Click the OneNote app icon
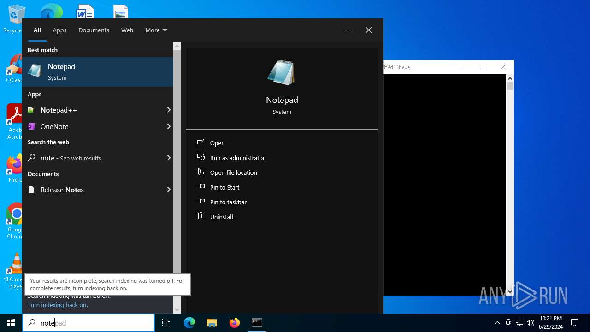Image resolution: width=590 pixels, height=332 pixels. tap(31, 126)
